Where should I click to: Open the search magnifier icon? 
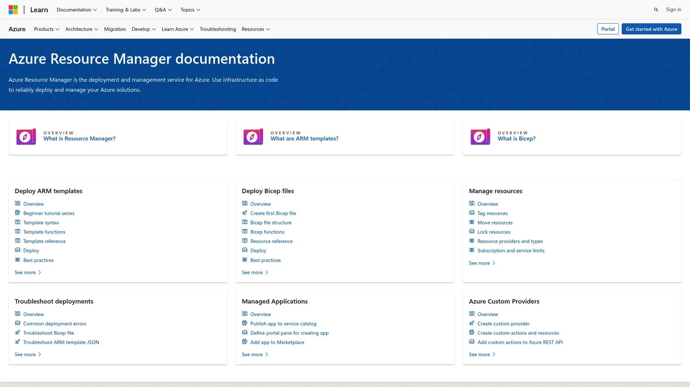[656, 10]
